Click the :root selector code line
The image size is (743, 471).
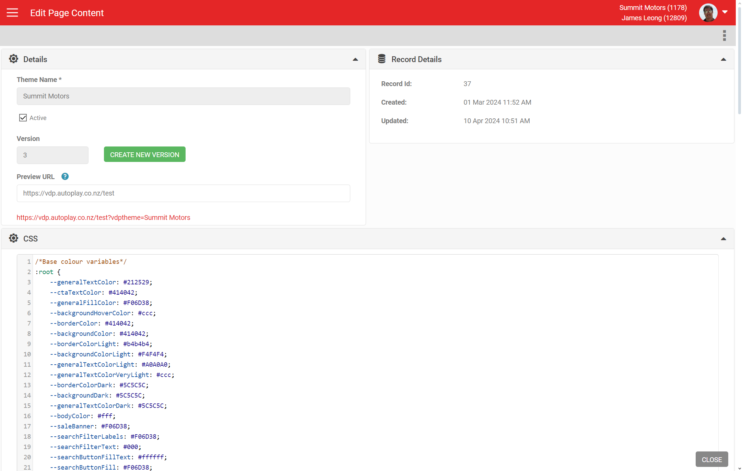click(48, 272)
